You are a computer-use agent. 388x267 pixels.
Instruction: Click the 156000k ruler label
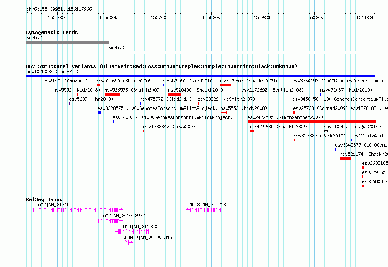coord(314,17)
